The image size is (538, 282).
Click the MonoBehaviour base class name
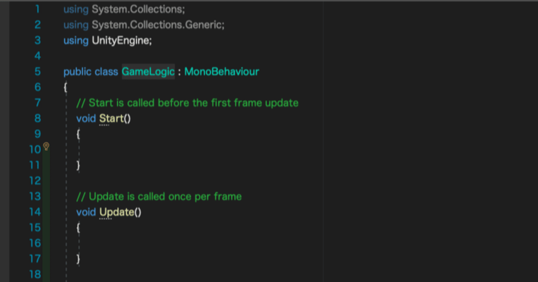[221, 72]
